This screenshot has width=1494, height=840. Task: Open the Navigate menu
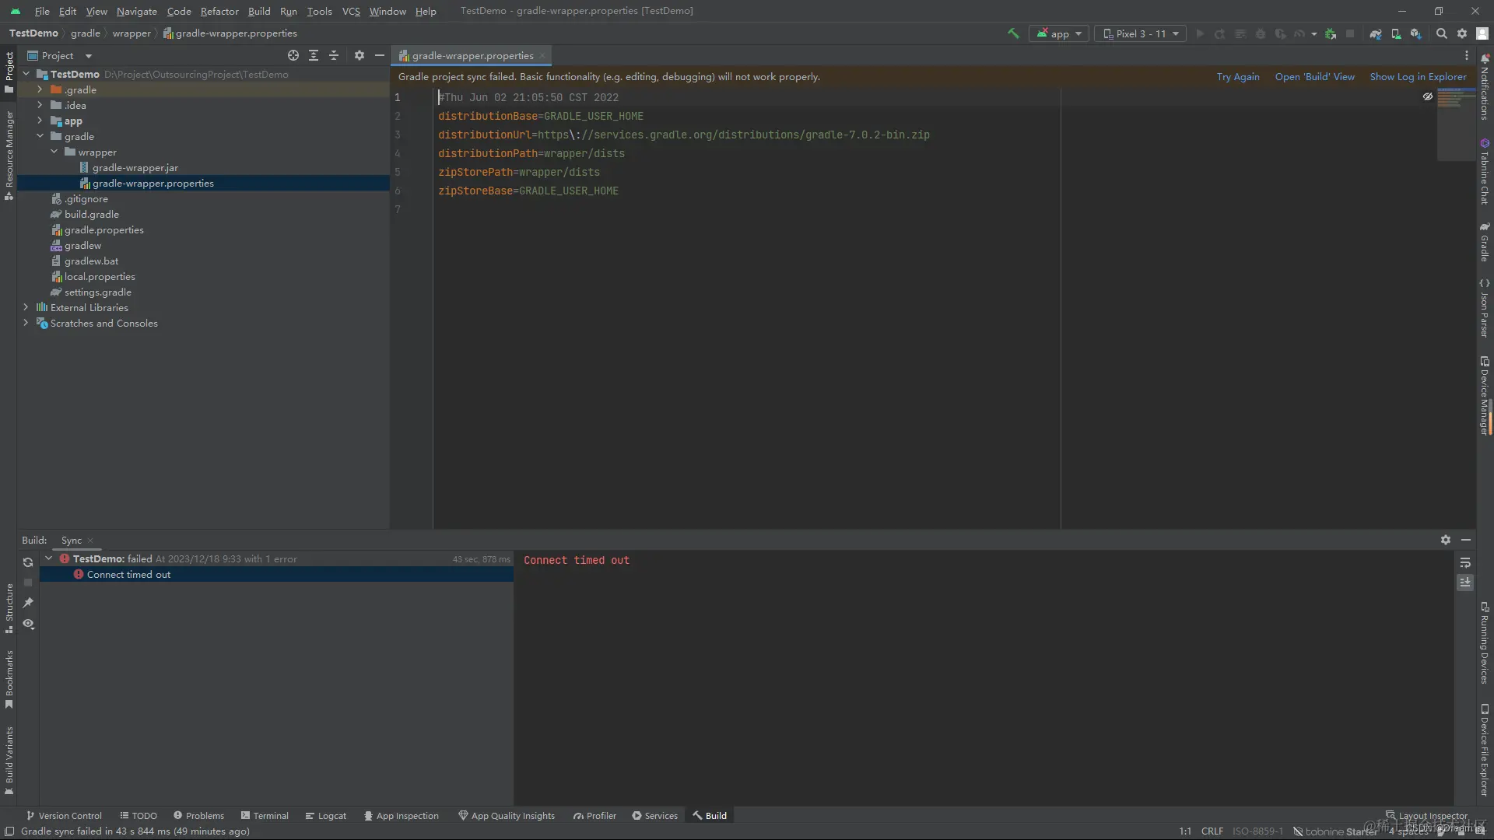pyautogui.click(x=137, y=11)
